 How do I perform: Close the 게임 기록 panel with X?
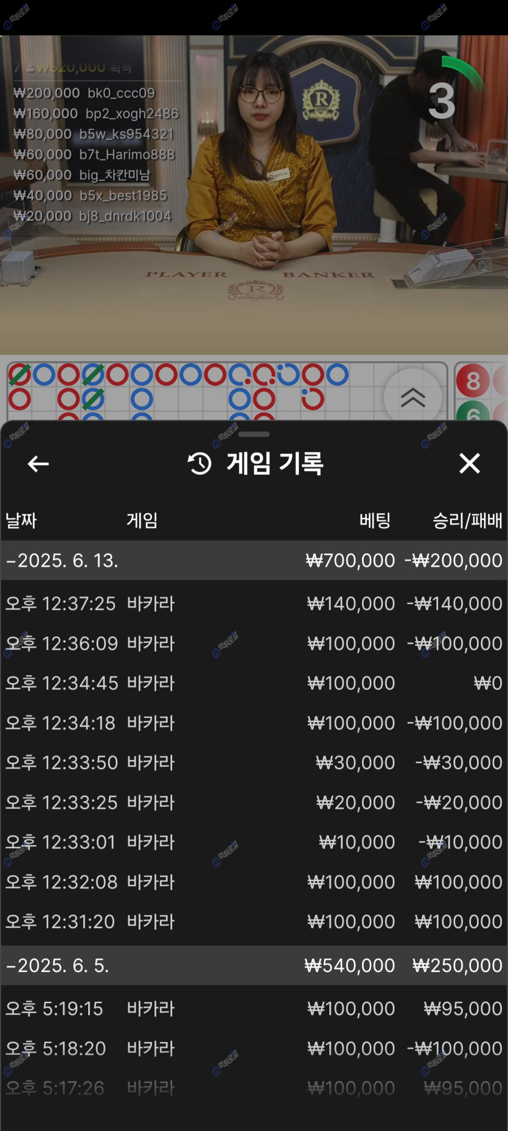(x=470, y=463)
